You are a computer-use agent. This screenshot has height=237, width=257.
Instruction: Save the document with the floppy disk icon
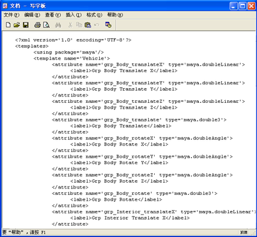26,25
